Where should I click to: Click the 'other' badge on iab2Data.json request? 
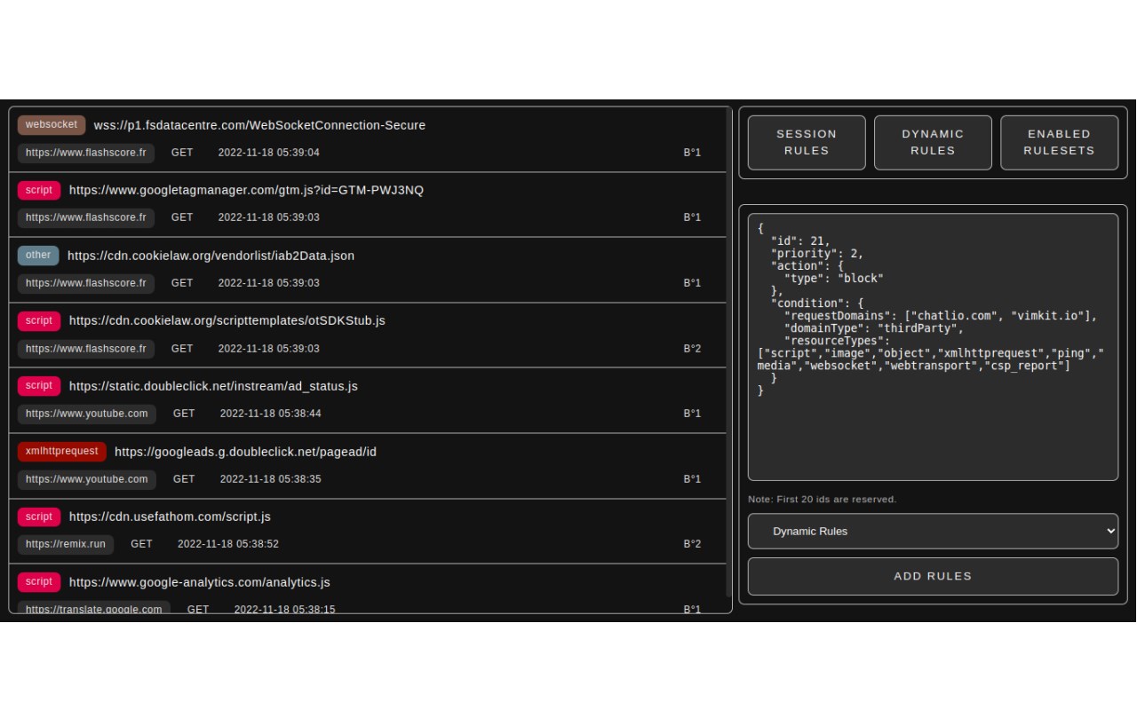click(37, 255)
